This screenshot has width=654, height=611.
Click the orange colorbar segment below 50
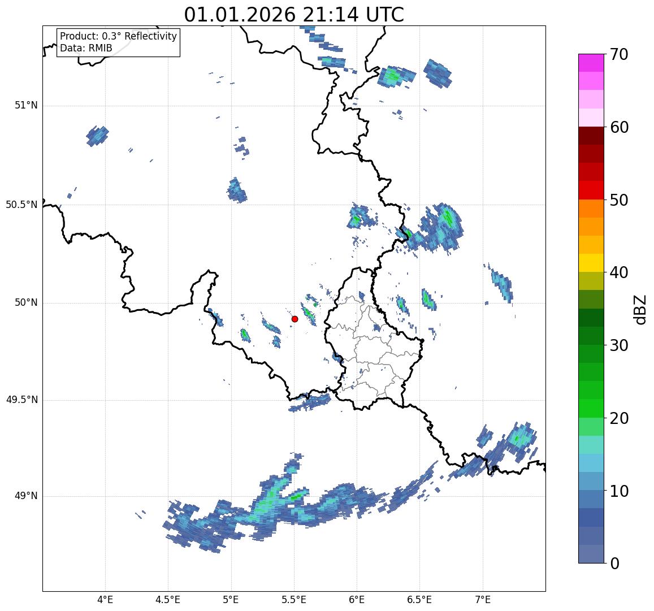(591, 209)
